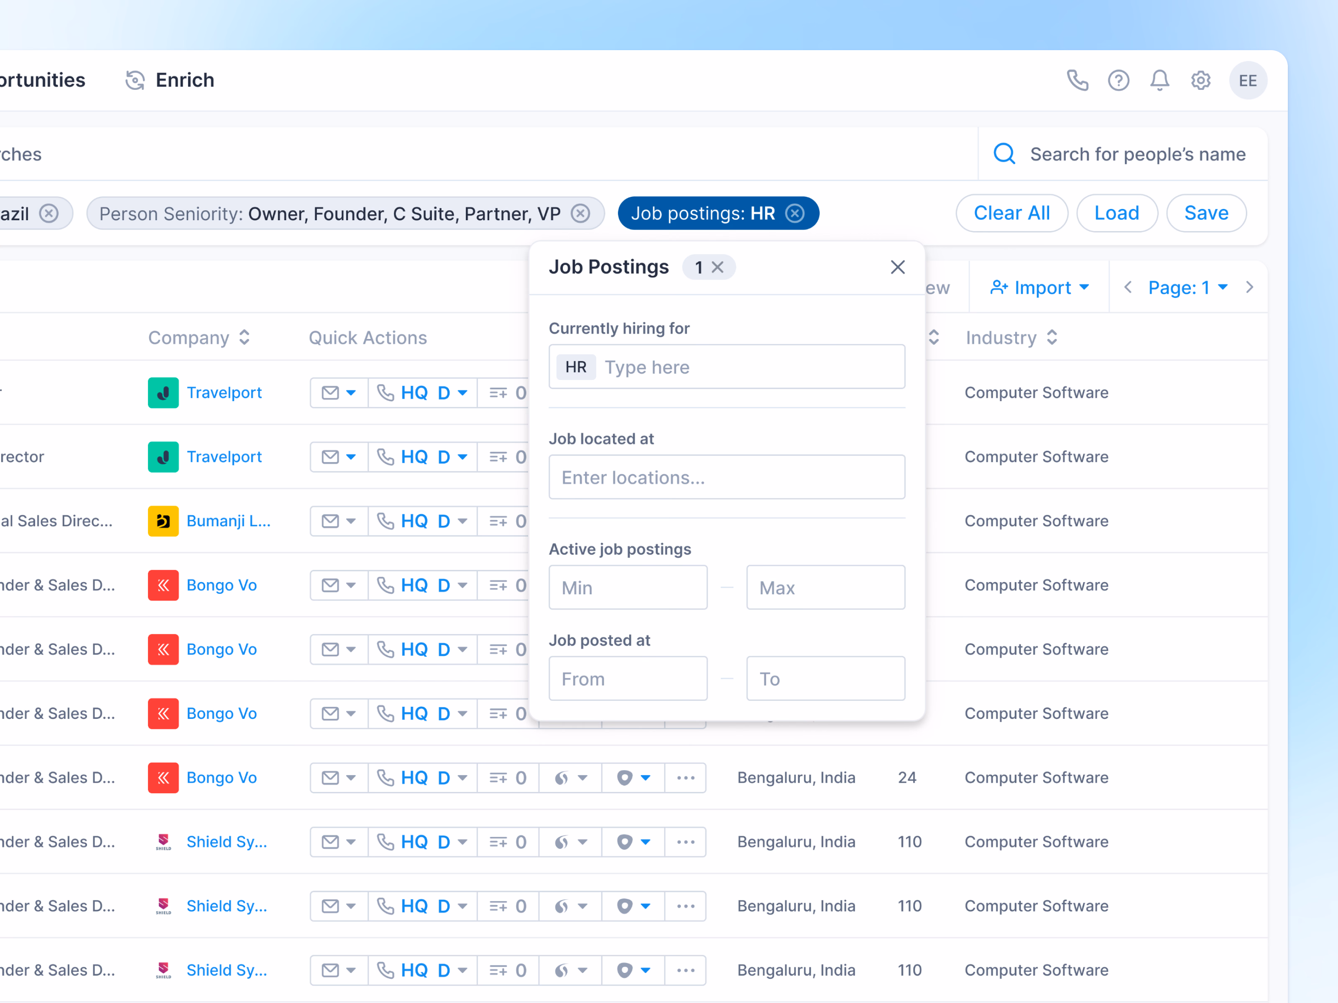Click the Save button

1206,213
